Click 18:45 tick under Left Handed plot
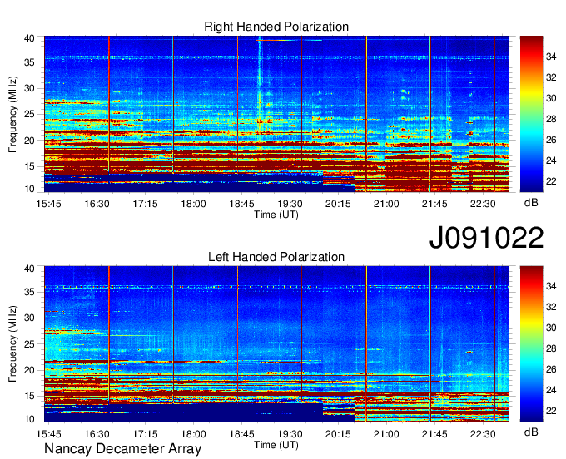Screen dimensions: 566x459 click(x=242, y=433)
